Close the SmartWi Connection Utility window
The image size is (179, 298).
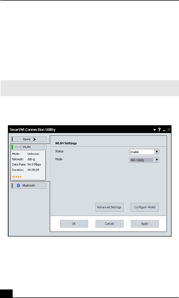tap(169, 130)
